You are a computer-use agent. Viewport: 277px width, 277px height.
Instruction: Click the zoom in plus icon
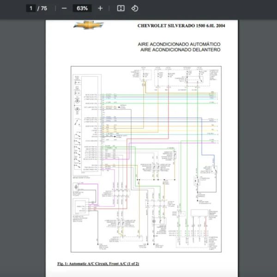[x=100, y=8]
